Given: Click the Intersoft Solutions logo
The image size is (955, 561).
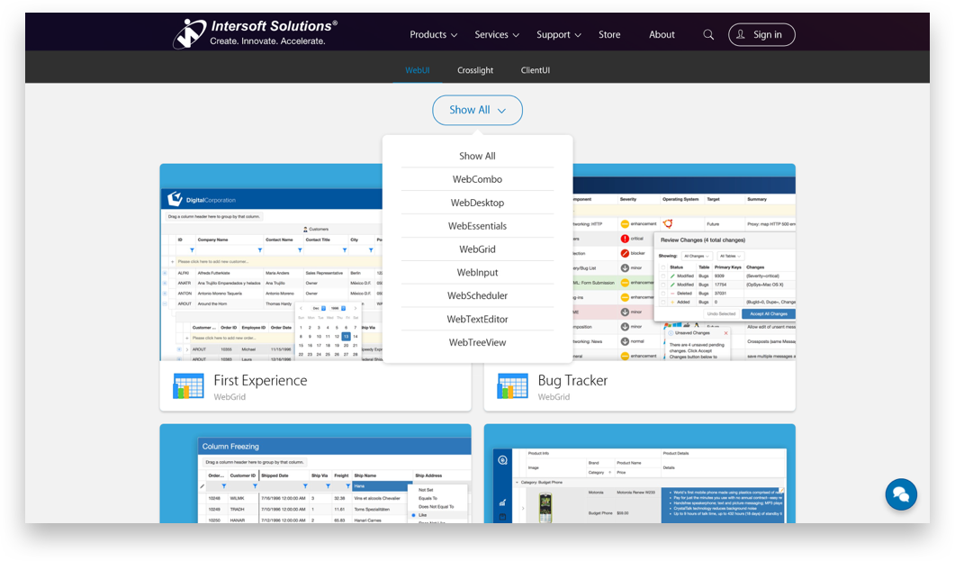Looking at the screenshot, I should [x=255, y=33].
